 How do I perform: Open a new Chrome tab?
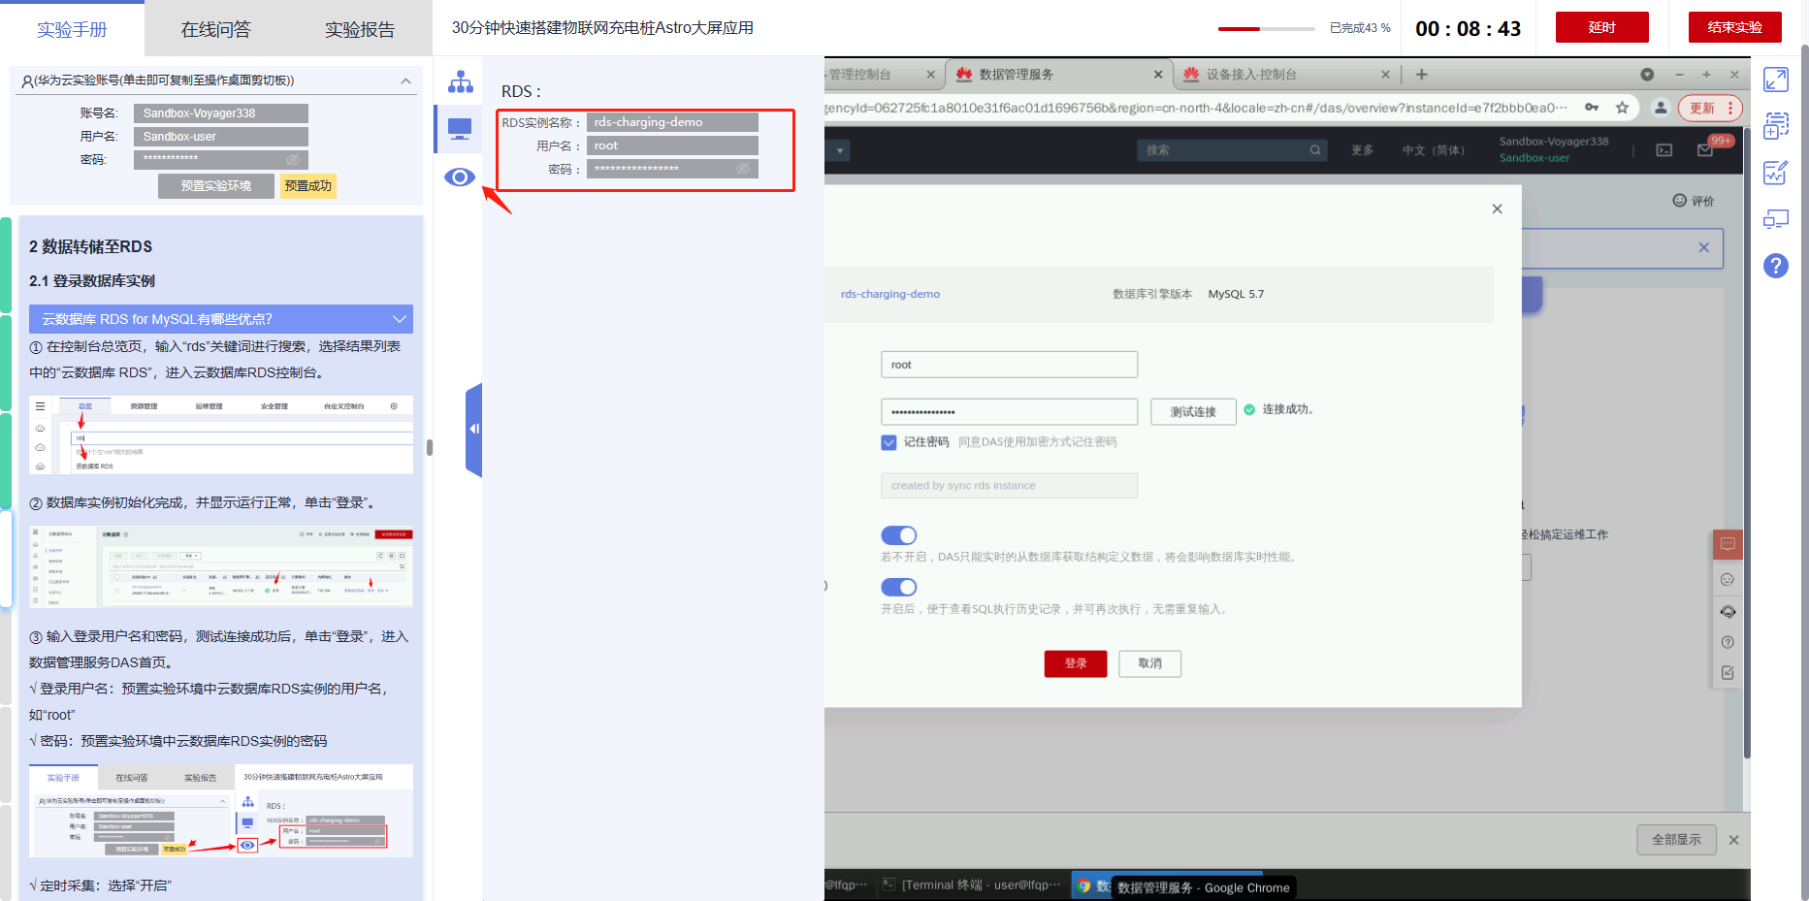pos(1422,75)
